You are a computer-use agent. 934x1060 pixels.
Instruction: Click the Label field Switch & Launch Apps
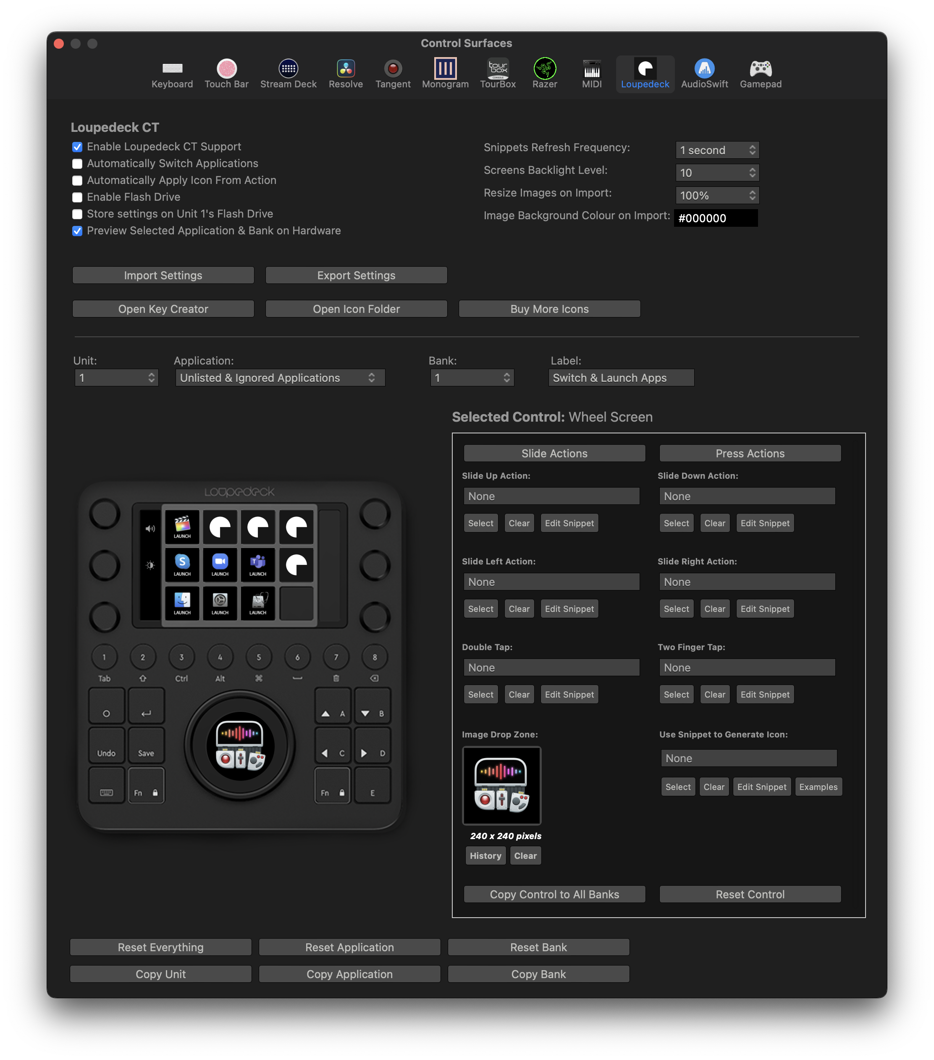[x=621, y=378]
